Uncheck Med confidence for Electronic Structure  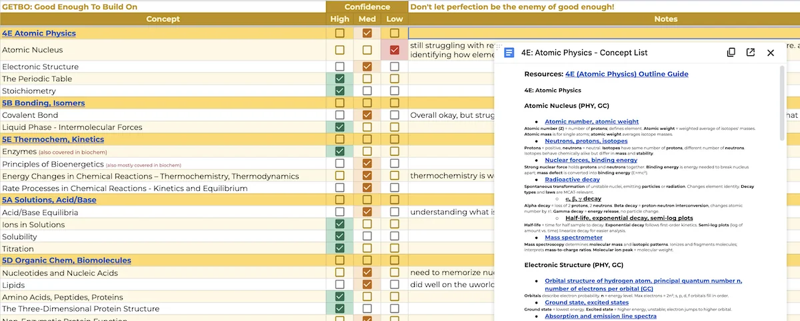pyautogui.click(x=367, y=67)
